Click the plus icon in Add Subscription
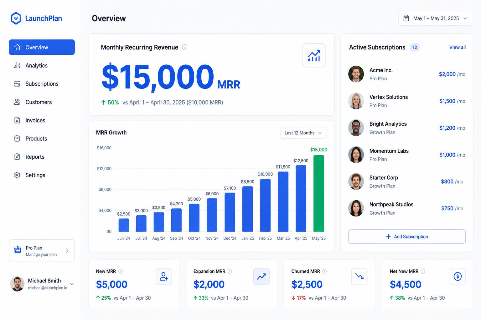 click(x=388, y=237)
